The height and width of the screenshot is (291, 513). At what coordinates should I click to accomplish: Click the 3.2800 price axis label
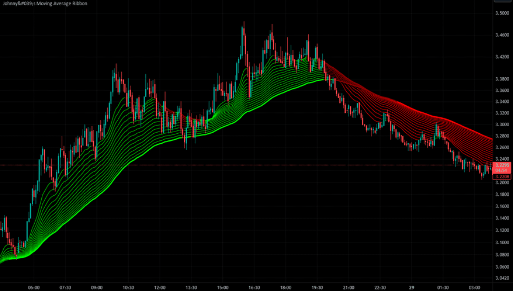tap(503, 136)
